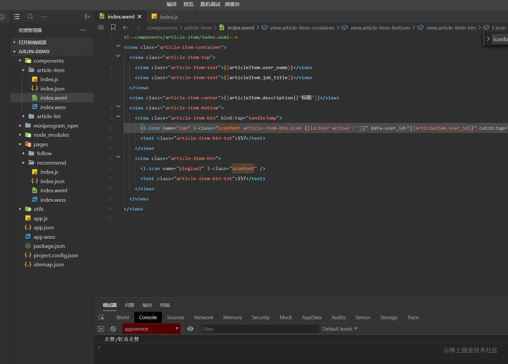Open the Wxml devtools tab

[x=123, y=317]
